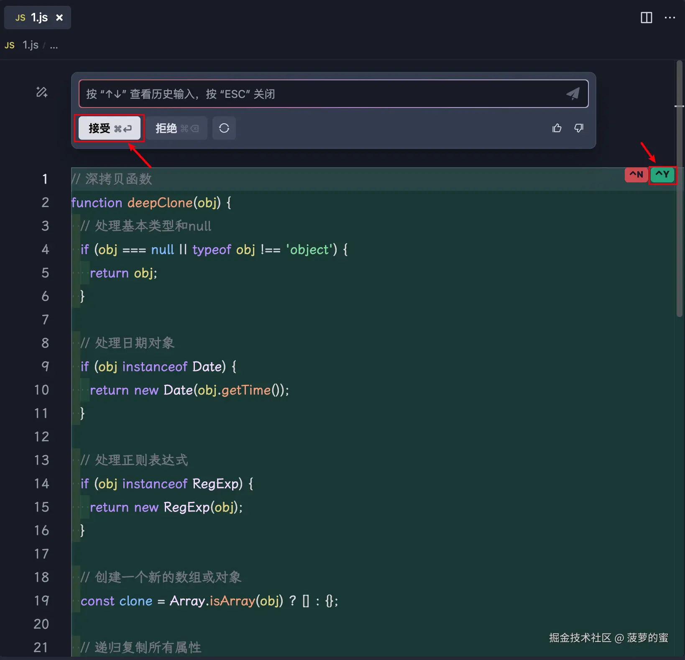Click the getTime method call
The width and height of the screenshot is (685, 660).
point(246,390)
